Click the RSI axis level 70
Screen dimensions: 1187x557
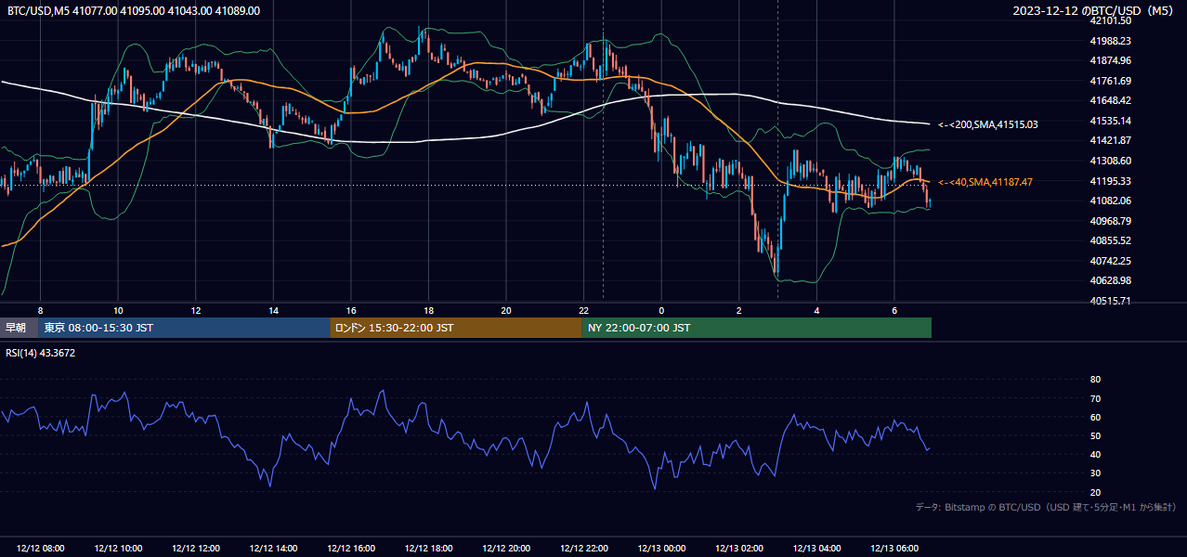[x=1095, y=398]
